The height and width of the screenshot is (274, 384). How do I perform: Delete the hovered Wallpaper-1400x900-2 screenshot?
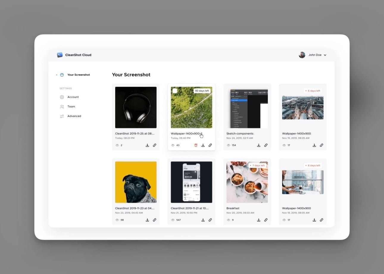[196, 145]
